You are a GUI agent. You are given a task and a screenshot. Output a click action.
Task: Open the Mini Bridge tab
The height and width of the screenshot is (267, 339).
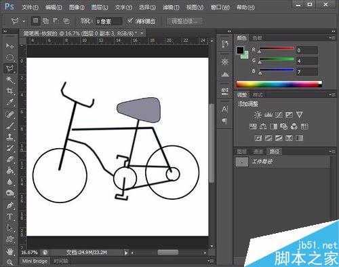coord(35,261)
